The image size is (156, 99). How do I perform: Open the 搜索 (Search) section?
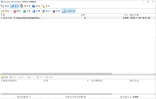pyautogui.click(x=5, y=6)
